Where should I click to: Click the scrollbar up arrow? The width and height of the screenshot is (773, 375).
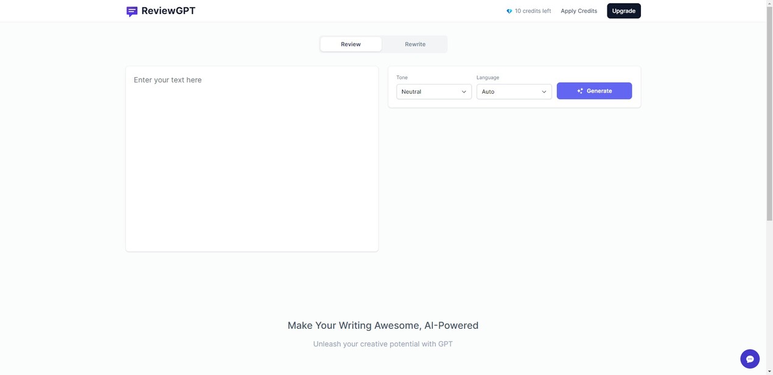(x=770, y=3)
